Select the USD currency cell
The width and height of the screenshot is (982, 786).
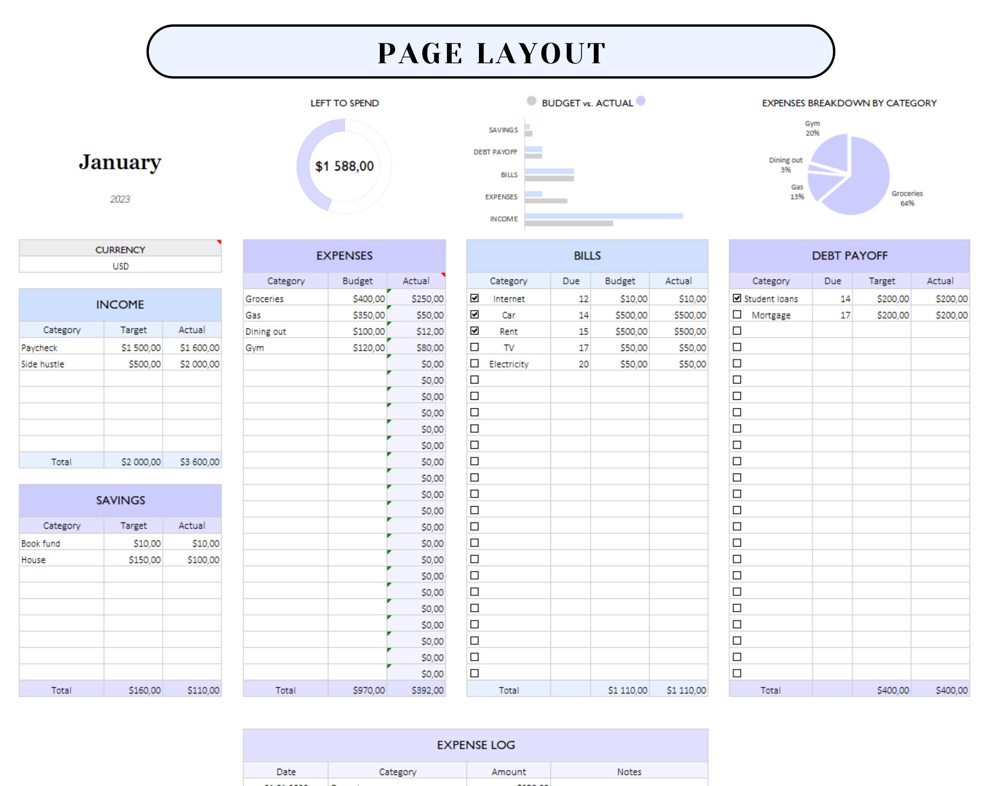tap(120, 266)
